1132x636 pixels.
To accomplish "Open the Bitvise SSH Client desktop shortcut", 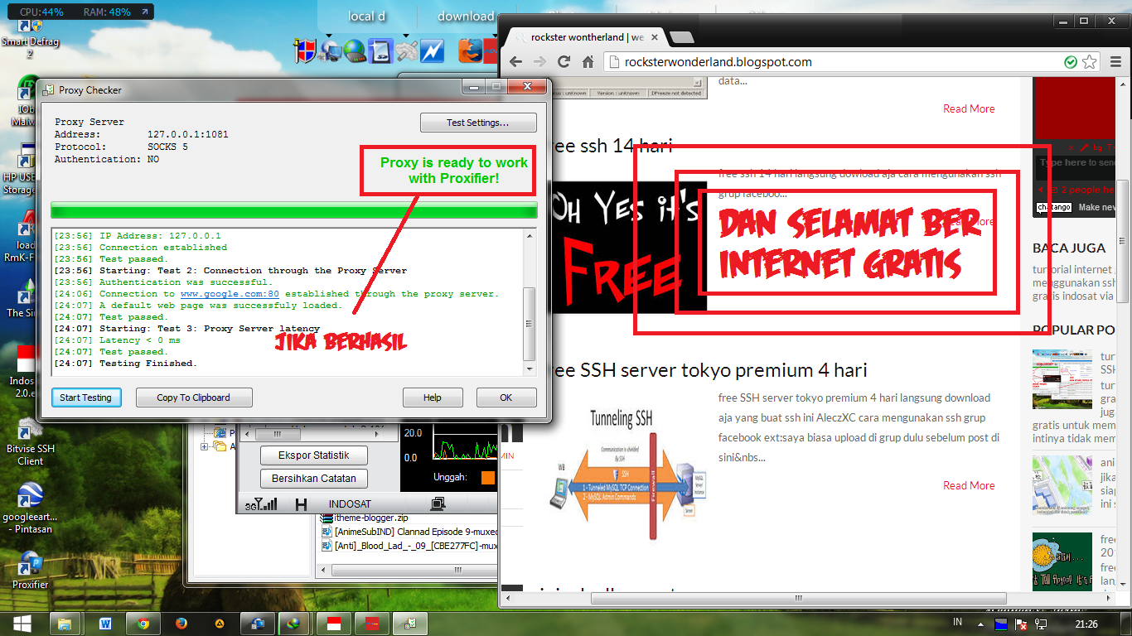I will tap(30, 441).
